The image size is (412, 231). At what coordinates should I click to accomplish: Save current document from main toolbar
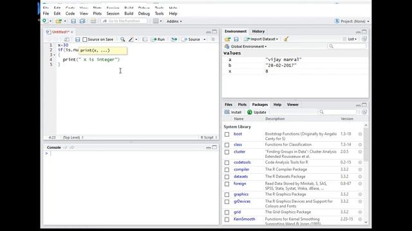[73, 21]
